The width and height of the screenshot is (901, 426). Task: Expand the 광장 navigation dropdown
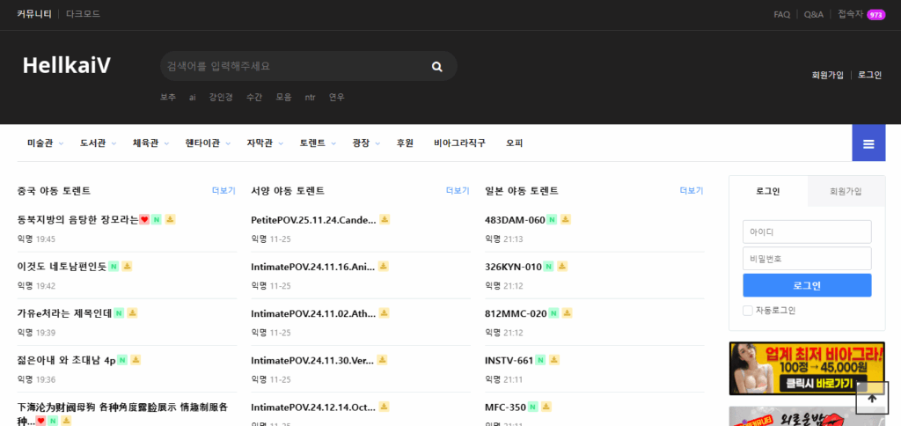tap(366, 143)
